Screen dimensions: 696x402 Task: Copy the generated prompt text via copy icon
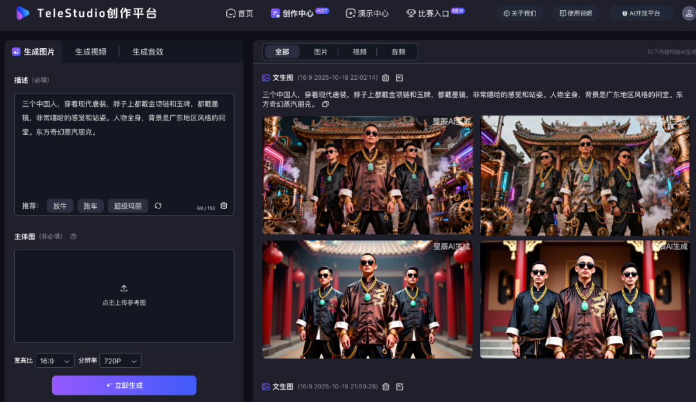[325, 104]
